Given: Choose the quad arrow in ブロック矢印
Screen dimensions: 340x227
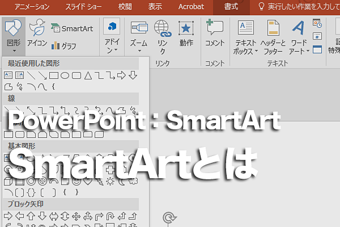Looking at the screenshot, I should tap(76, 216).
